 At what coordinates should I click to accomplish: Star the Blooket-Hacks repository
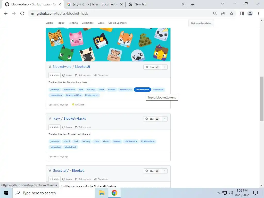[152, 119]
